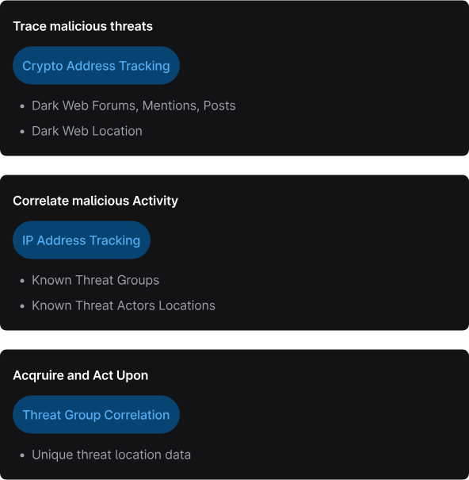Click bullet dot before Dark Web Forums
The width and height of the screenshot is (469, 480).
22,106
